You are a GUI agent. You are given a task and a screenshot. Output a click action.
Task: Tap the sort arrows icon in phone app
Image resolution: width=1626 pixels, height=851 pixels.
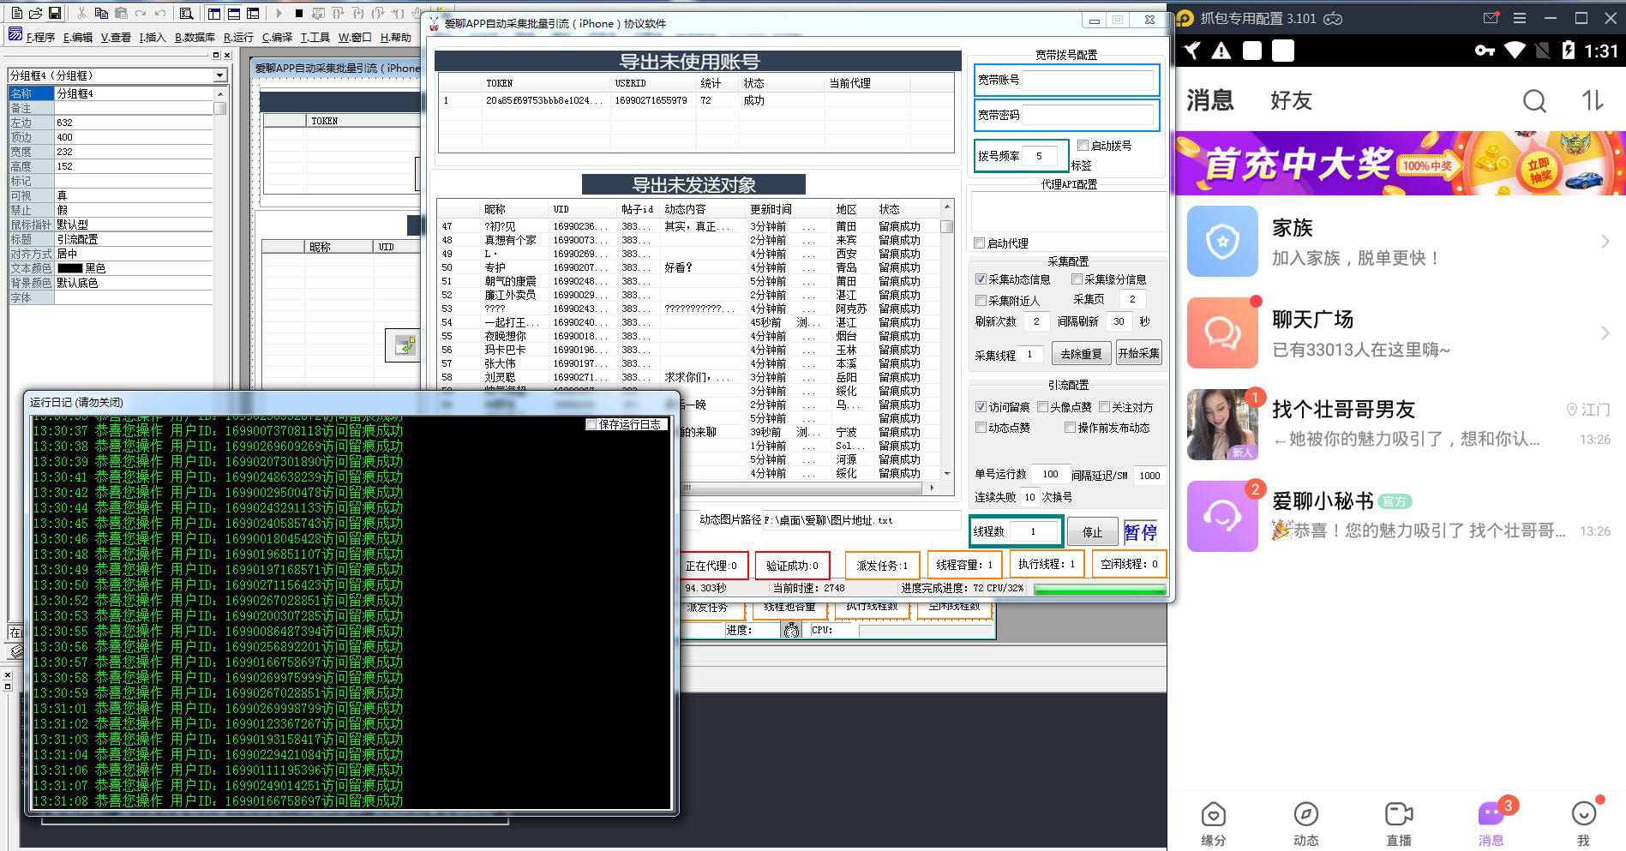coord(1593,100)
